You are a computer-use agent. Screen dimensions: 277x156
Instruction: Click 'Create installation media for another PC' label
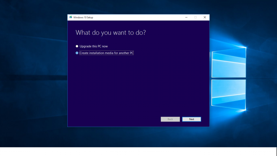[107, 53]
